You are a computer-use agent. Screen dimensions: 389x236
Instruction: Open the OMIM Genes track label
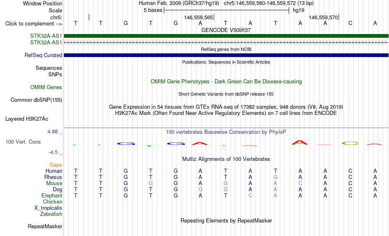coord(46,87)
